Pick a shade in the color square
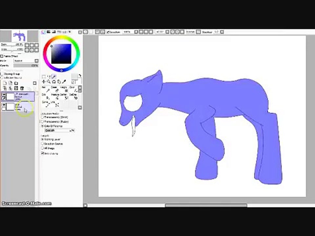This screenshot has height=236, width=315. pos(61,54)
